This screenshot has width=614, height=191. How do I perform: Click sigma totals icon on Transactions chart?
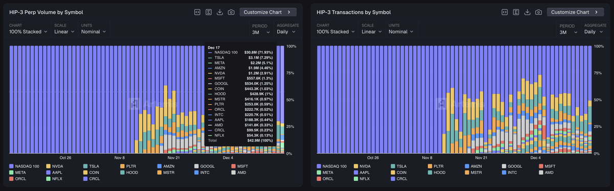click(x=516, y=12)
